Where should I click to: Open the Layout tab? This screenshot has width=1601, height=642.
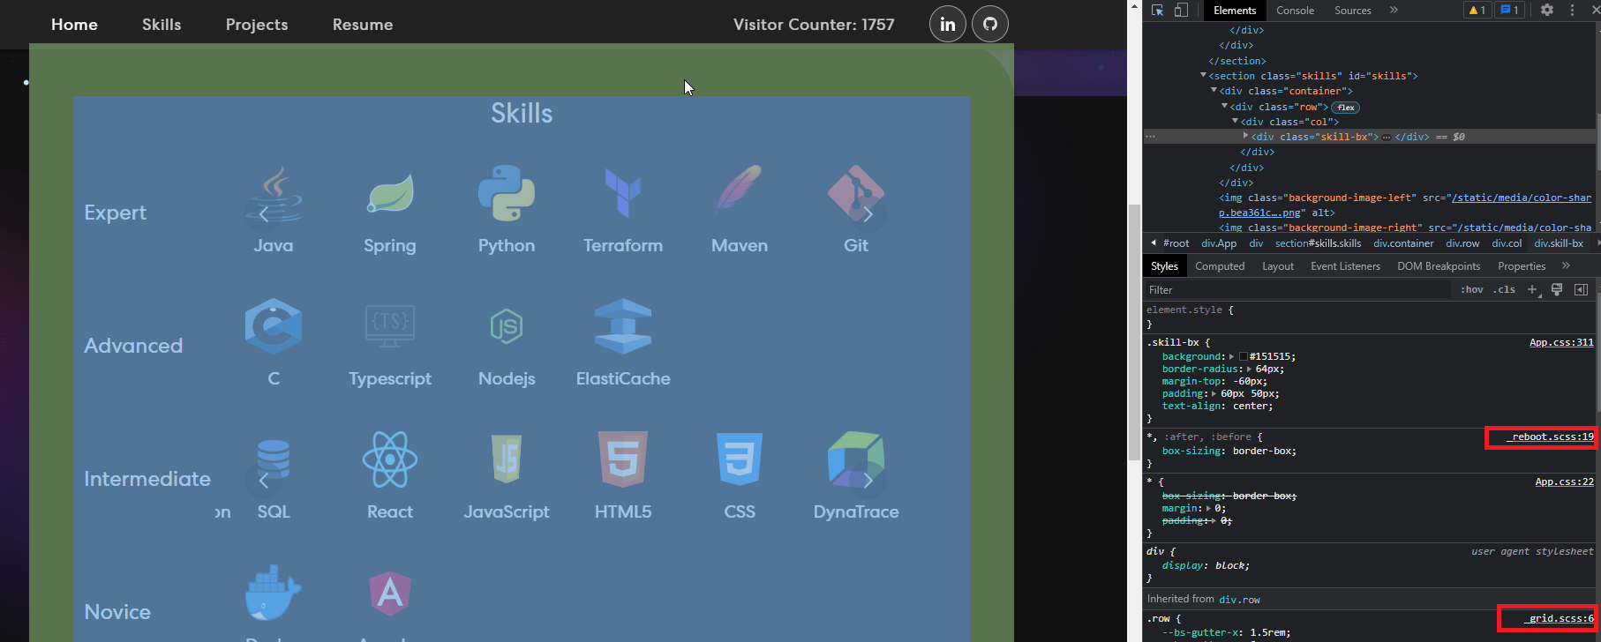tap(1277, 265)
